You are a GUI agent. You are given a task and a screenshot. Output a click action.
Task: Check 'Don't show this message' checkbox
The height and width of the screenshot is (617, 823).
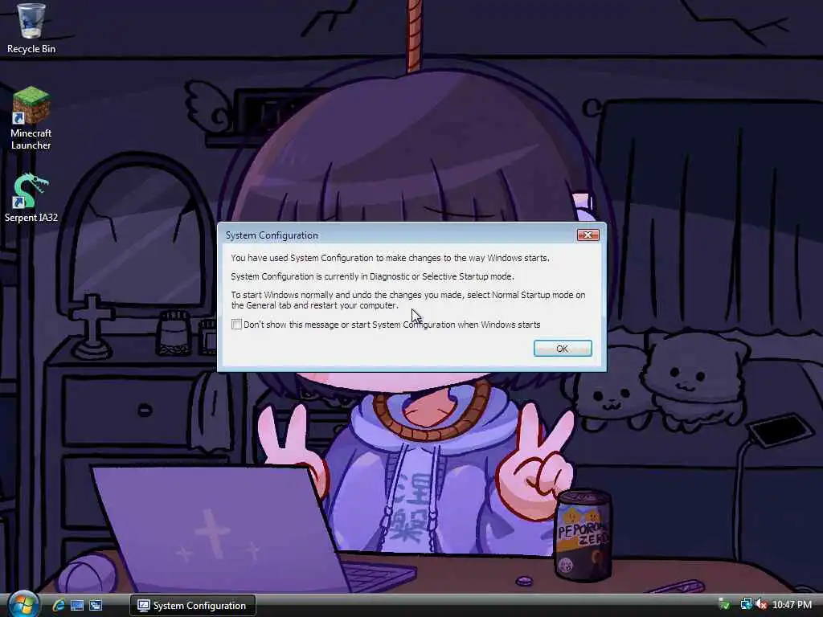237,325
